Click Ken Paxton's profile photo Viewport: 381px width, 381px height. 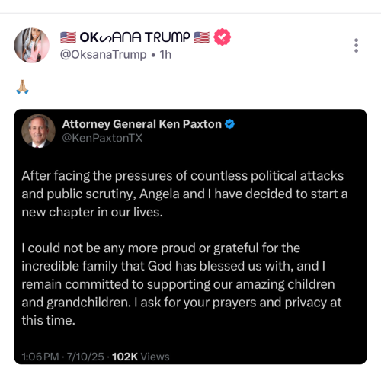coord(38,131)
